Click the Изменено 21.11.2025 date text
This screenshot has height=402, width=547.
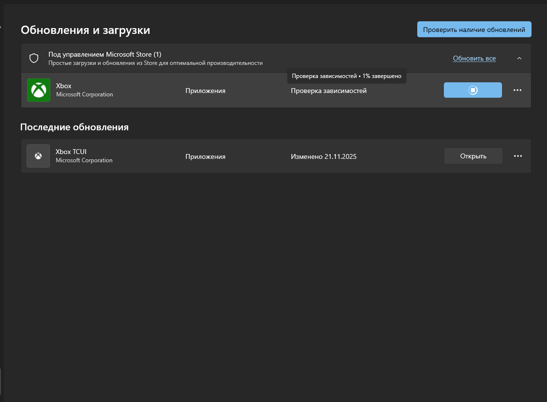(x=324, y=156)
